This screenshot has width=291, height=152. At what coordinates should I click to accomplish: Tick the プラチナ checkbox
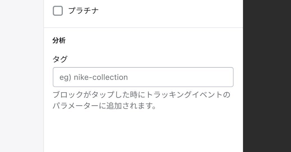tap(58, 11)
